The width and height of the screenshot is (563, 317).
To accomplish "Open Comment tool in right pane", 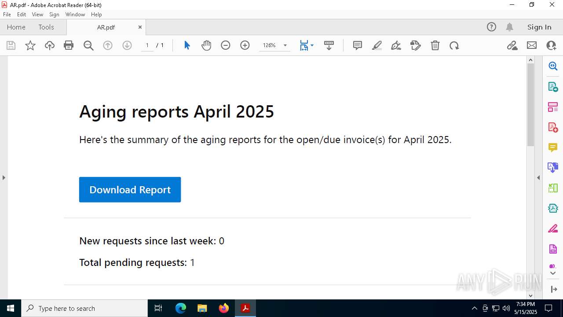I will click(x=553, y=147).
